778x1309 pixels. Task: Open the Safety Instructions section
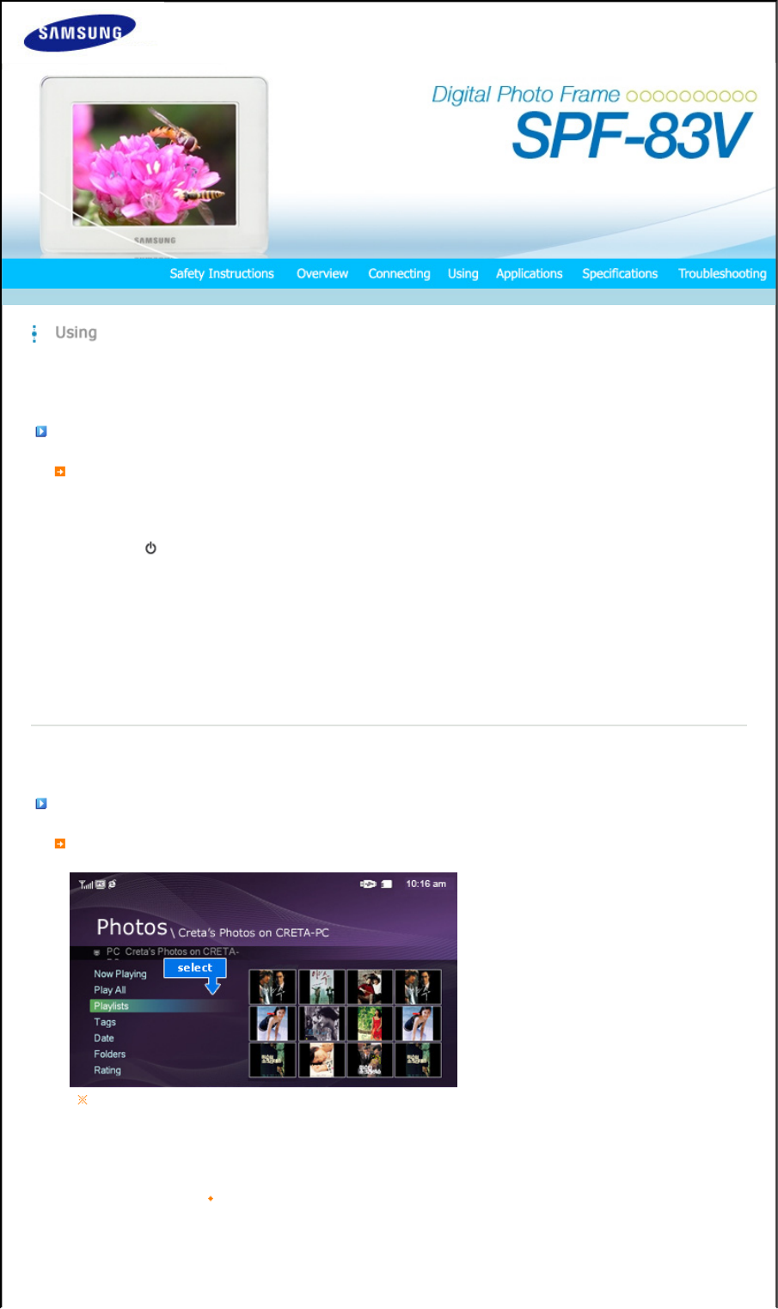click(x=222, y=273)
